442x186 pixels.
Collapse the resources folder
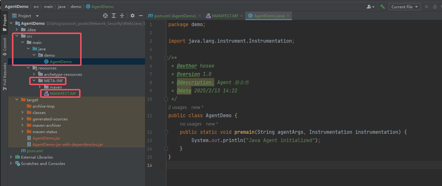28,68
